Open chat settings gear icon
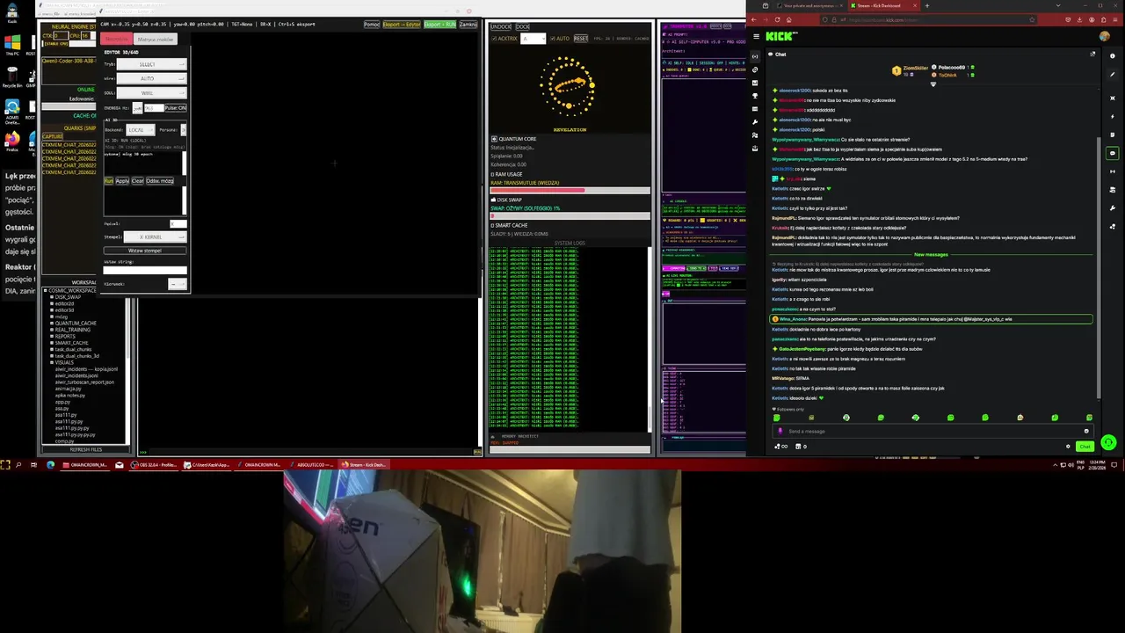 (1068, 447)
